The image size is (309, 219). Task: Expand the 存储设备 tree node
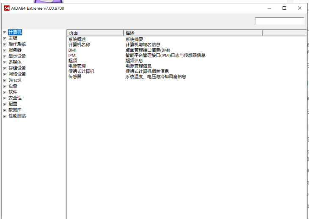click(5, 68)
